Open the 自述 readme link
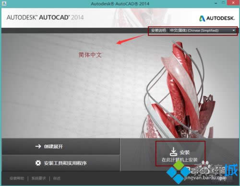 point(57,178)
